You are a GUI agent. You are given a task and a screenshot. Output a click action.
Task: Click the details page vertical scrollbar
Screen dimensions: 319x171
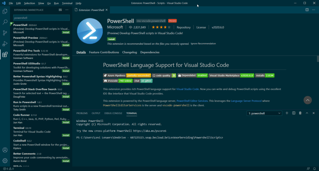318,59
